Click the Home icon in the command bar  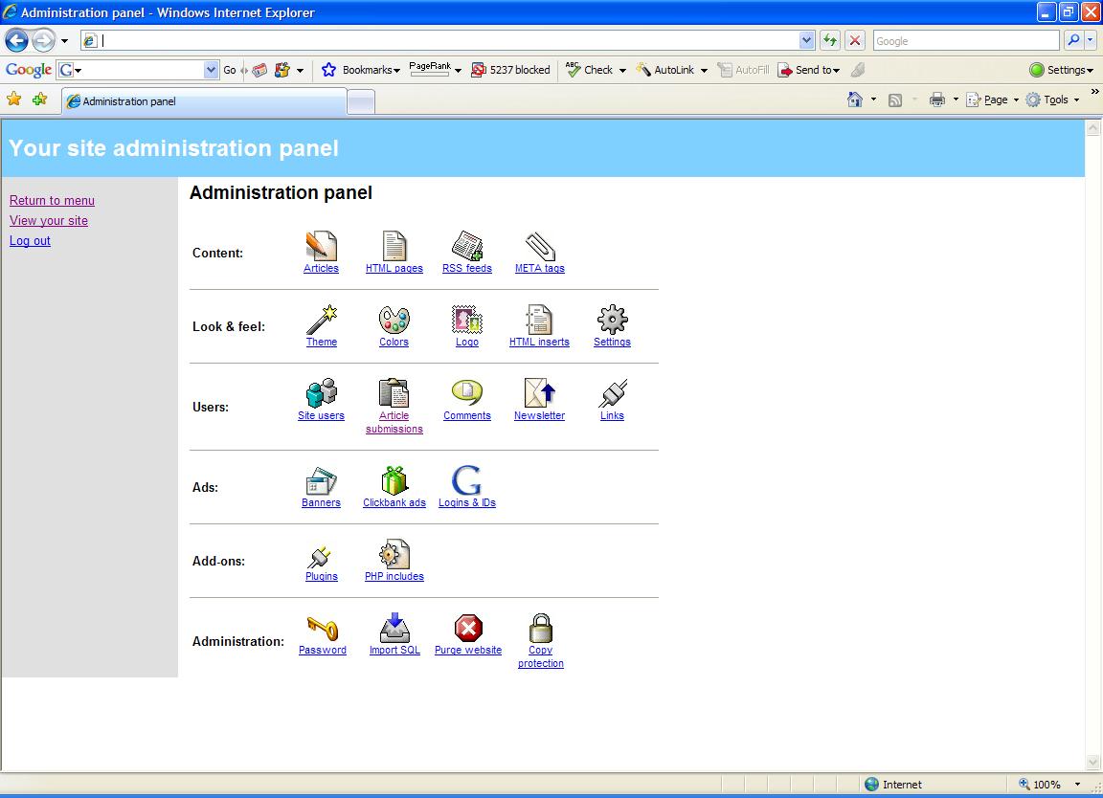855,100
